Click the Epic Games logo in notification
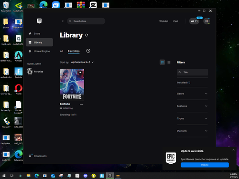The height and width of the screenshot is (179, 239). pos(171,158)
